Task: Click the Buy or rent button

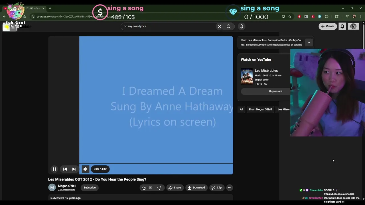Action: point(265,91)
